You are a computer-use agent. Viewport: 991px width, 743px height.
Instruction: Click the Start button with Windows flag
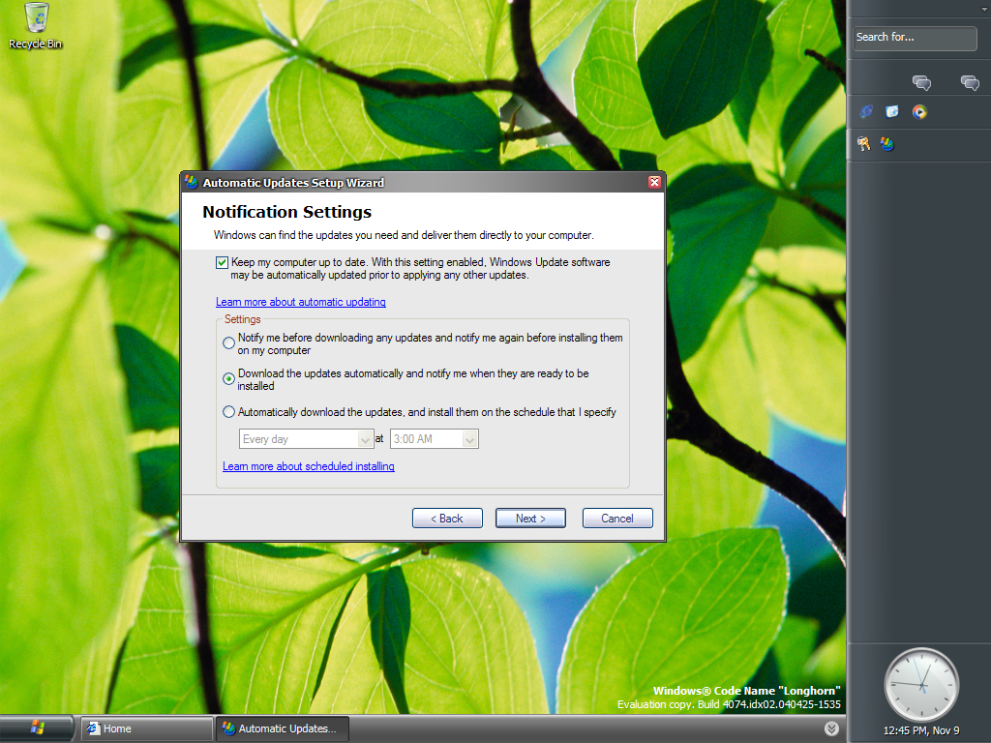38,728
